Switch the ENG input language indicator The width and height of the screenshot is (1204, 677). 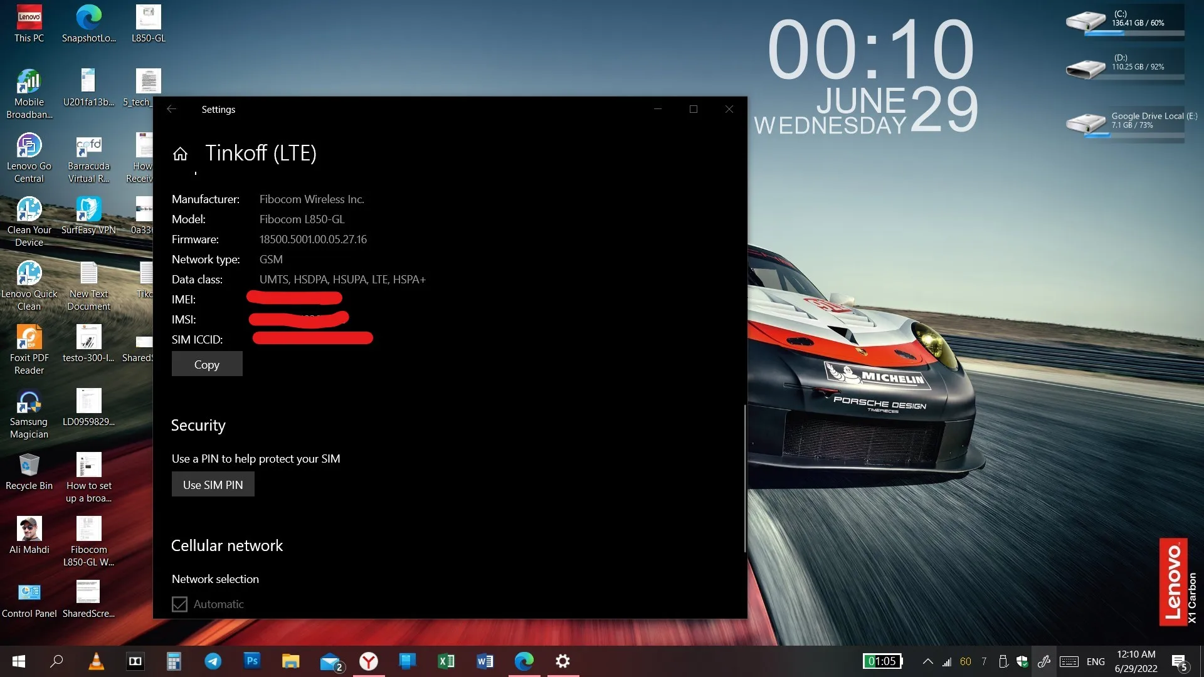(1096, 661)
